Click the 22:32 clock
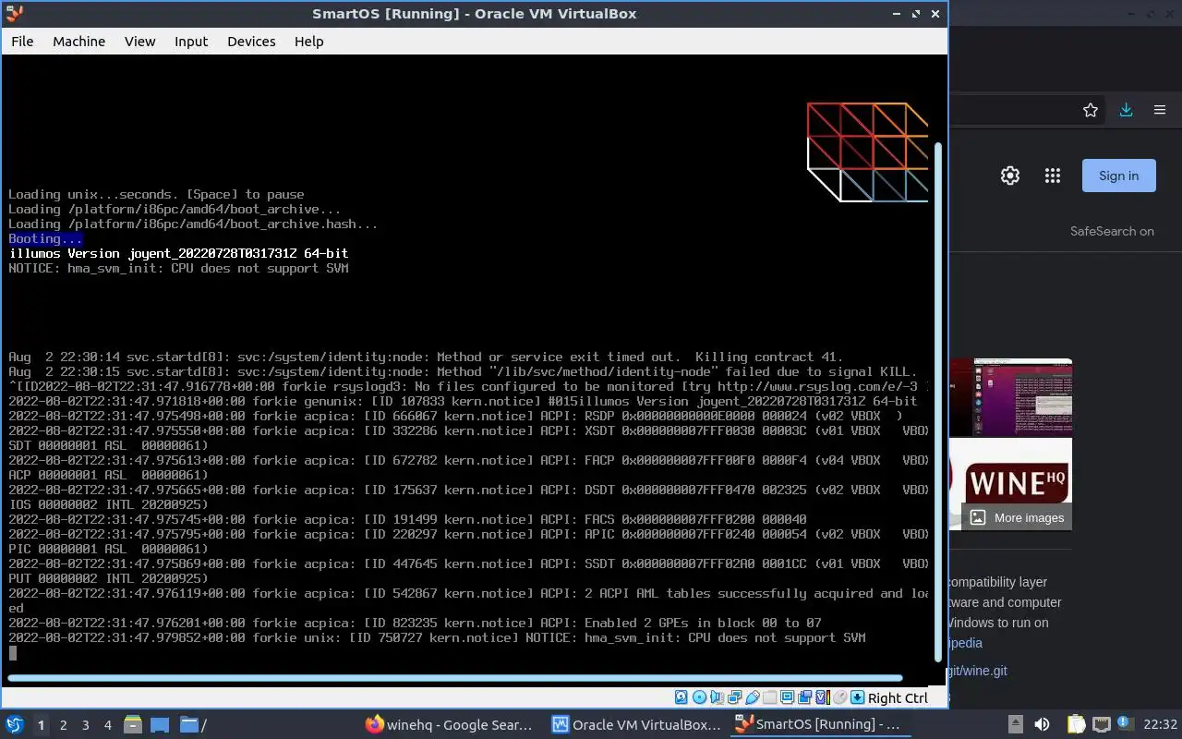This screenshot has width=1182, height=739. pyautogui.click(x=1160, y=725)
